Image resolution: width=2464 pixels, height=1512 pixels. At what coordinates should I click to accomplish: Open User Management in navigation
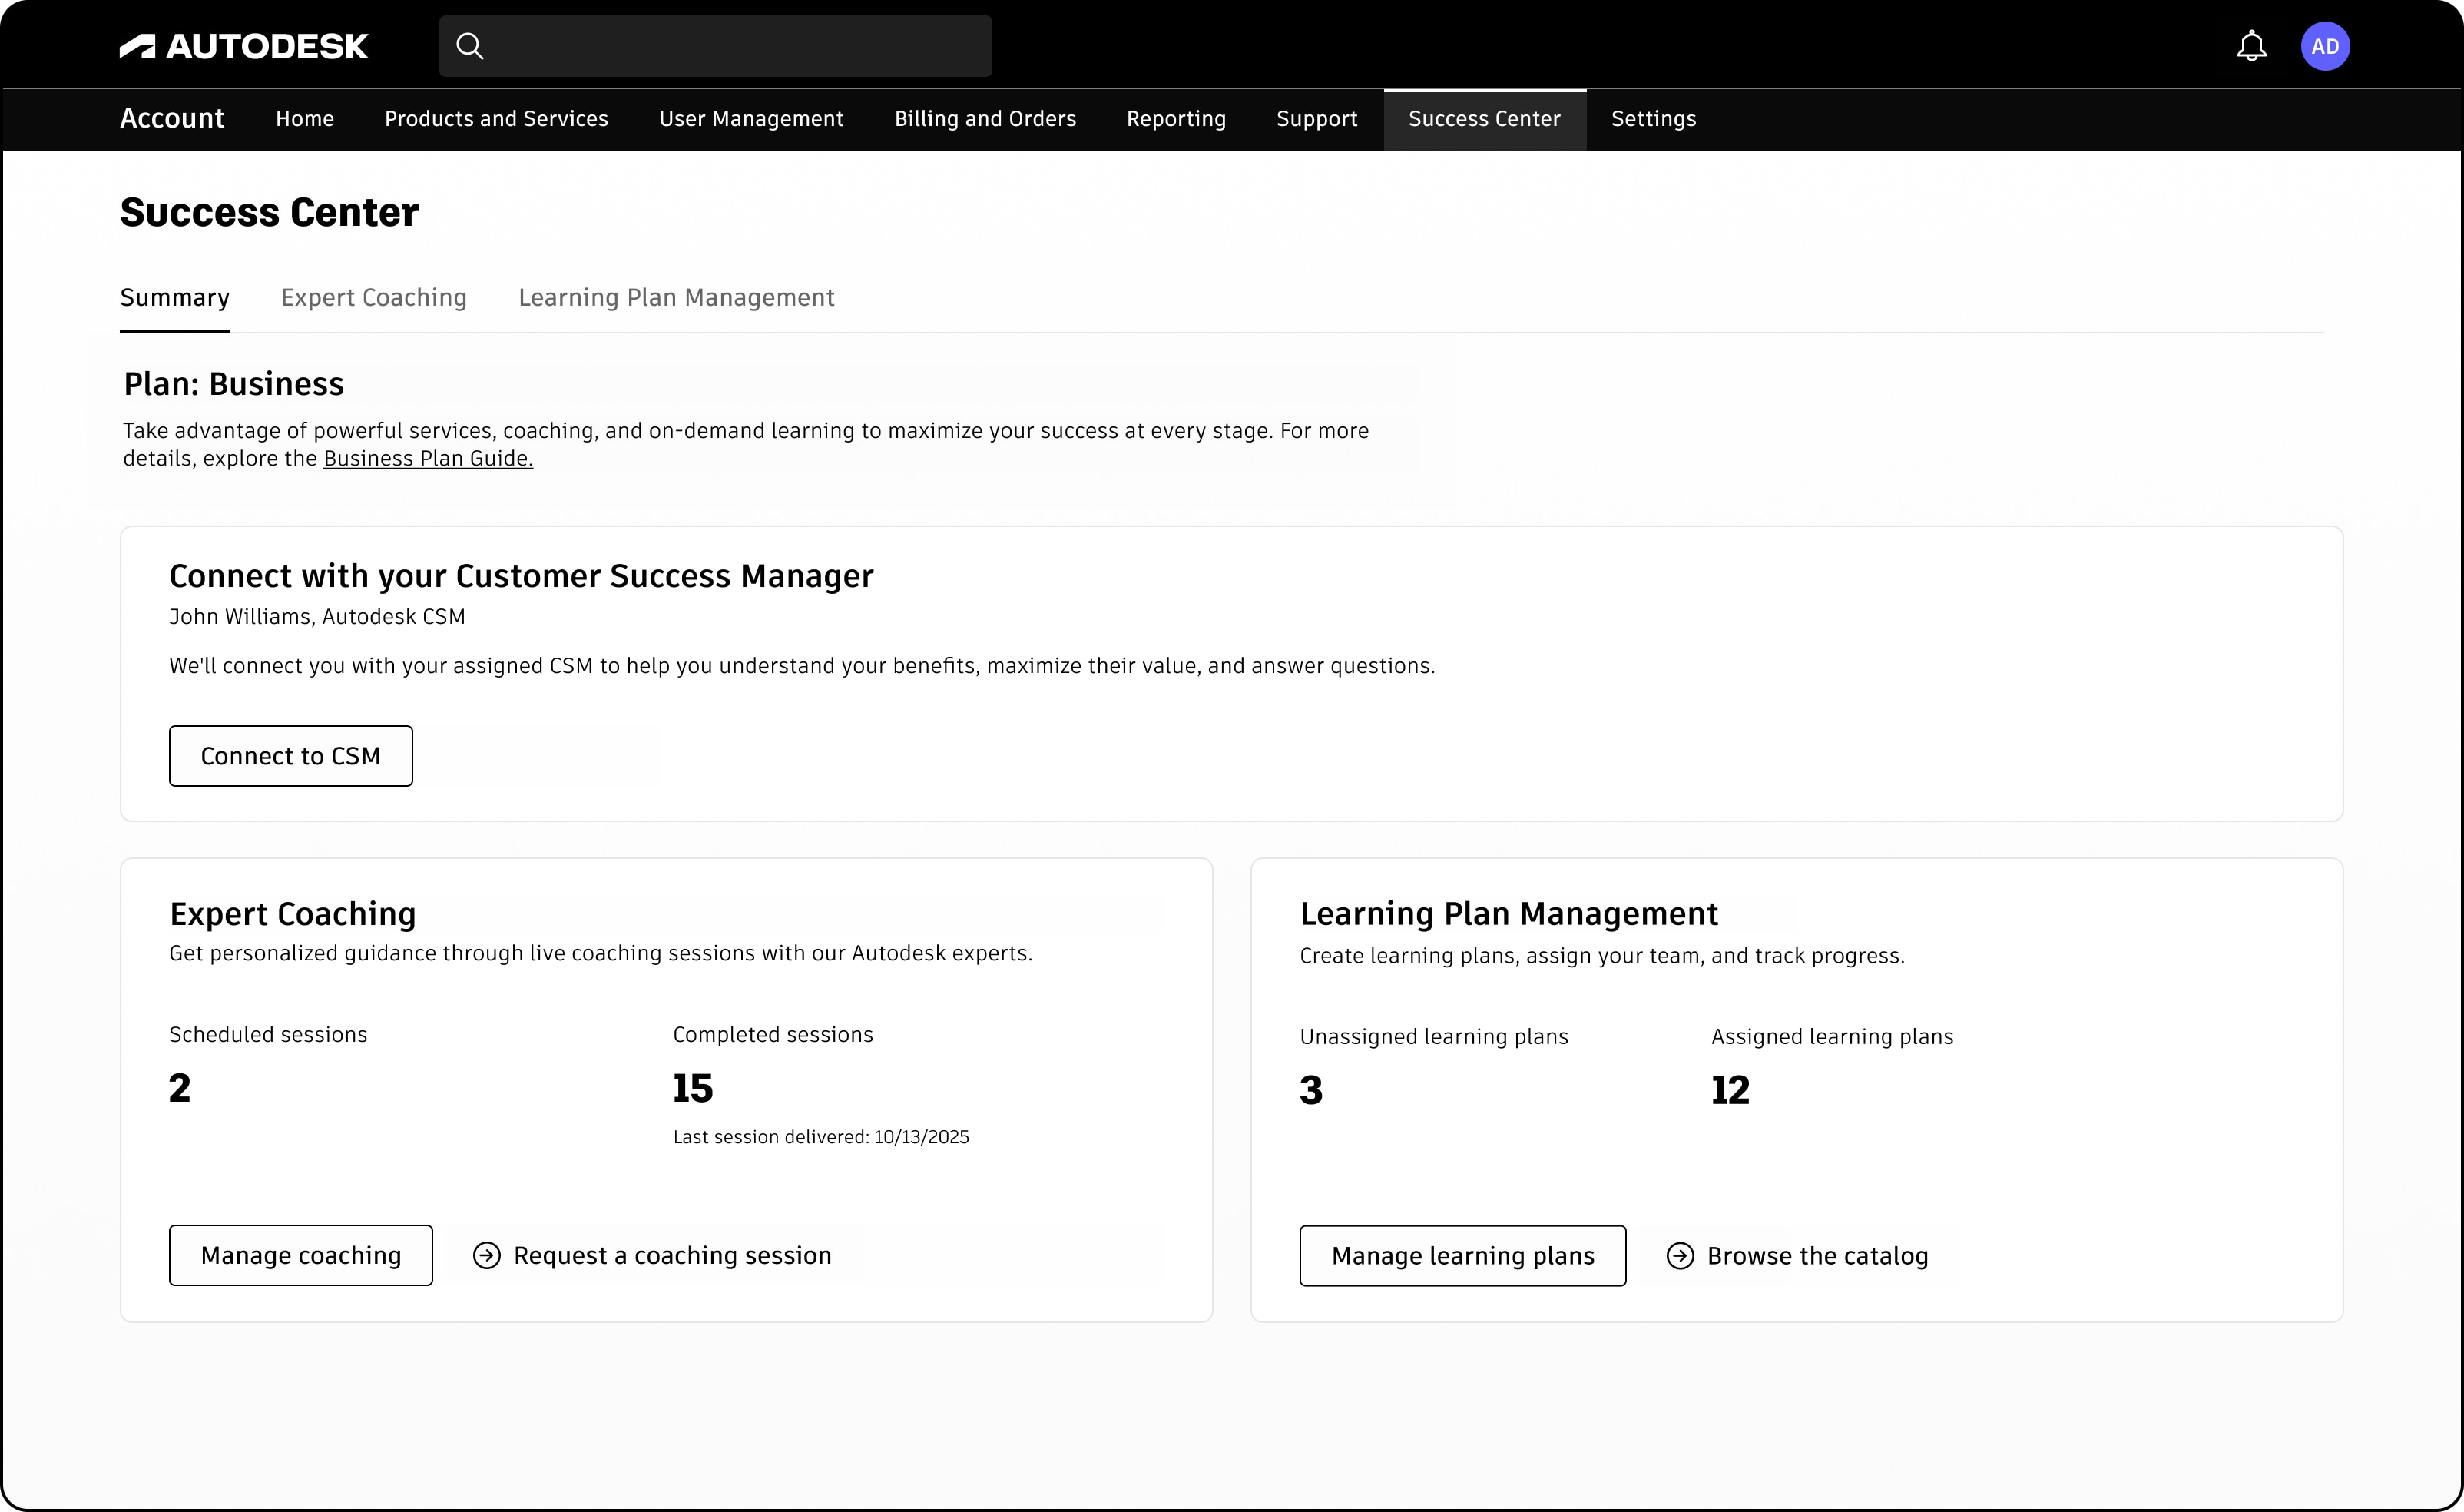[751, 119]
